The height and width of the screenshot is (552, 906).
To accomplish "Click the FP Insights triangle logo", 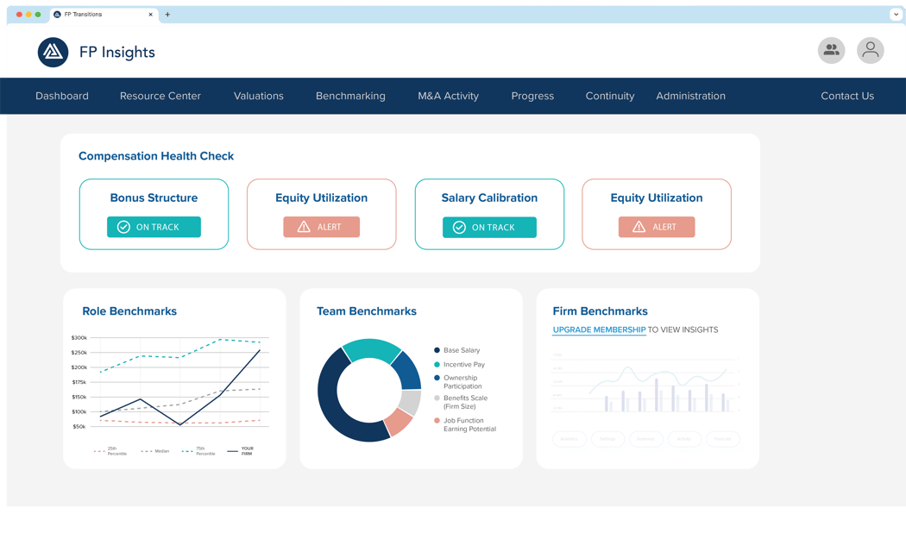I will (x=53, y=52).
